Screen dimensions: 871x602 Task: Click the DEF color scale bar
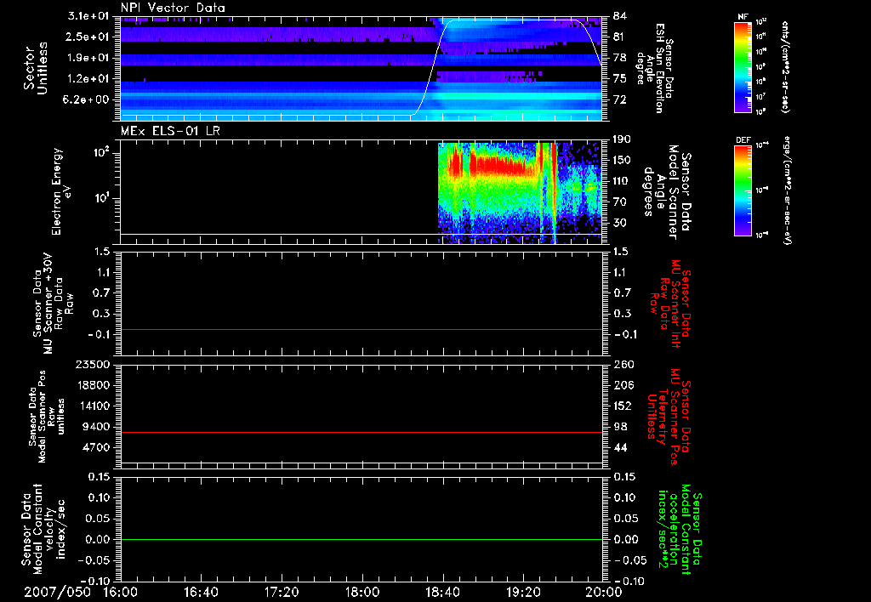740,189
